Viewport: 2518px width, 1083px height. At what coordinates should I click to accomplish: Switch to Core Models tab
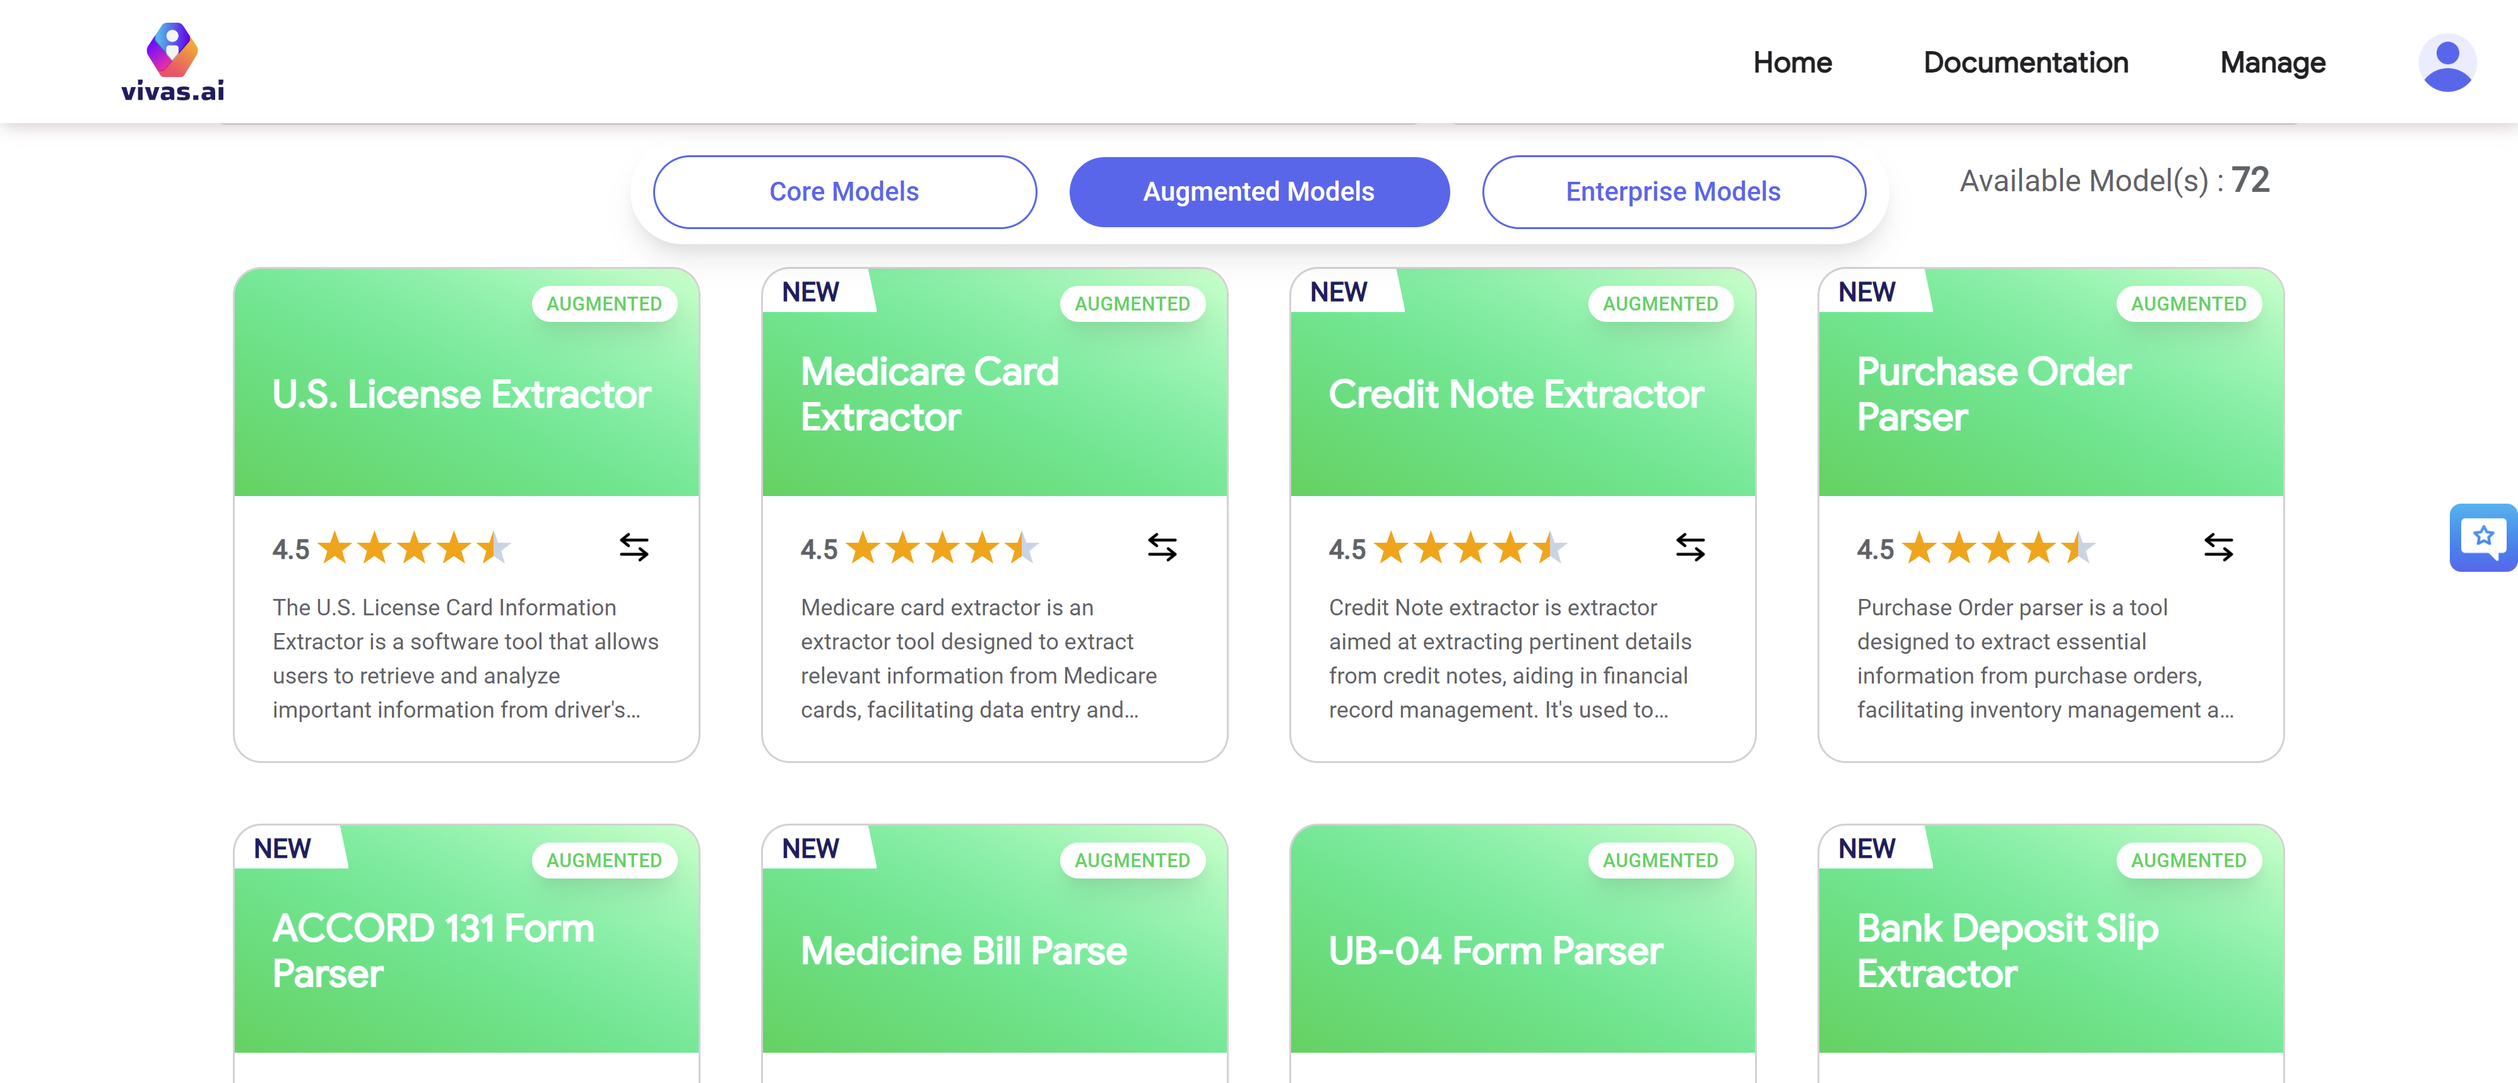(844, 192)
